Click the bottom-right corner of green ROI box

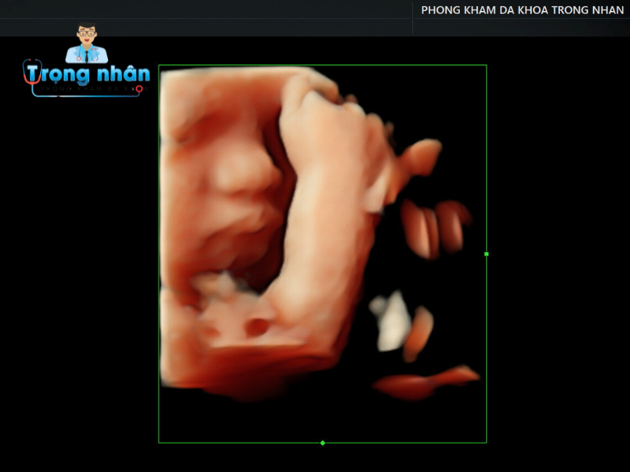pos(487,443)
